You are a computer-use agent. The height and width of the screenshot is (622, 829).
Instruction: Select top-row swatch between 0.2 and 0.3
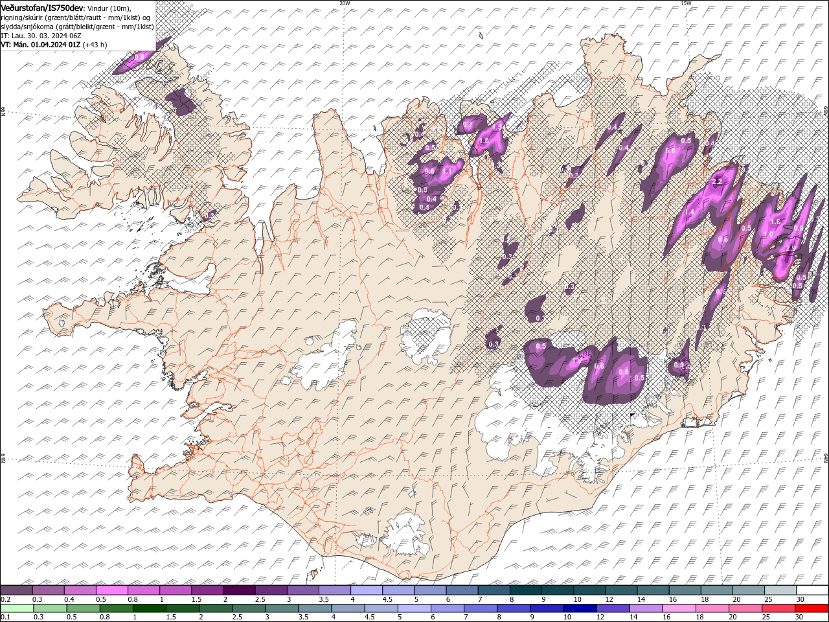pos(16,590)
